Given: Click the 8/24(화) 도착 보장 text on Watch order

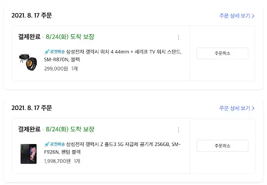Looking at the screenshot, I should click(70, 37).
